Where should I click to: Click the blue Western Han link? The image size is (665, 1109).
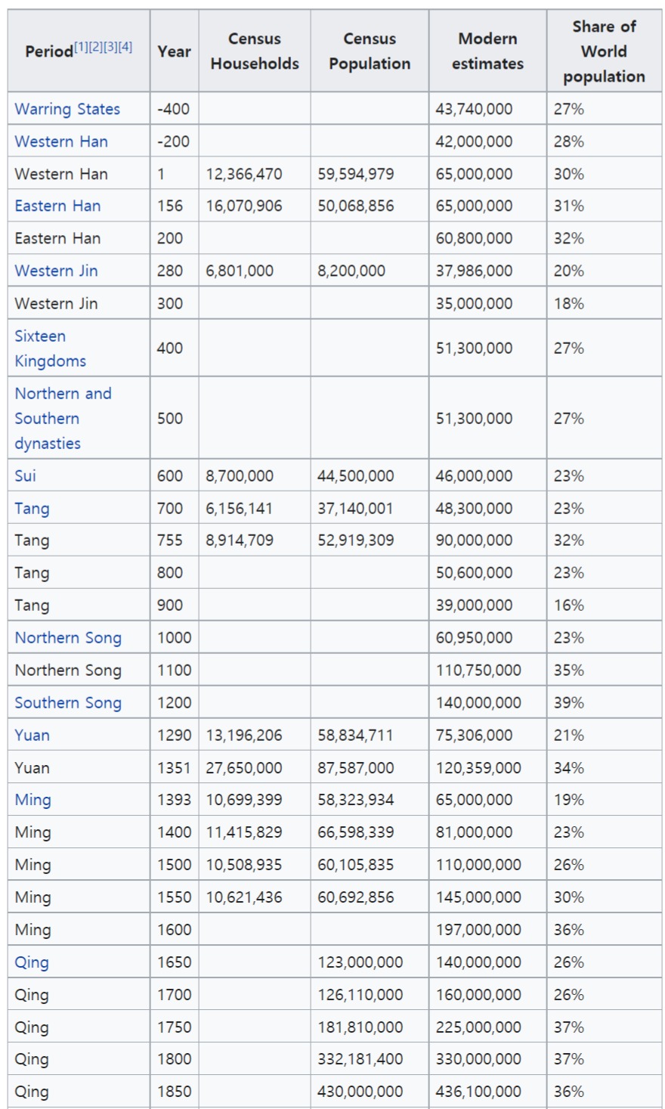click(61, 141)
